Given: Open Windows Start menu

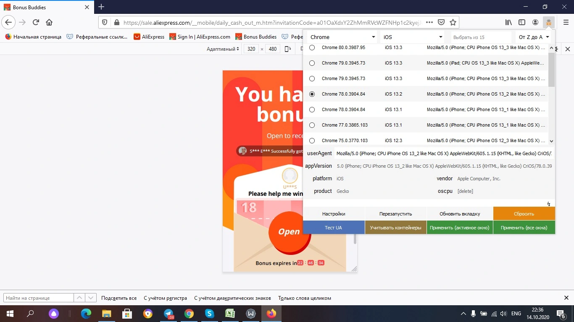Looking at the screenshot, I should (x=10, y=314).
